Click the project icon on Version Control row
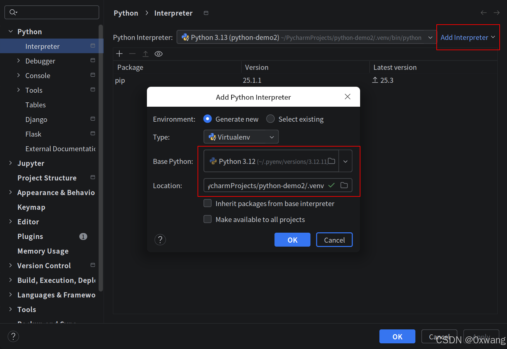Viewport: 507px width, 349px height. point(93,265)
